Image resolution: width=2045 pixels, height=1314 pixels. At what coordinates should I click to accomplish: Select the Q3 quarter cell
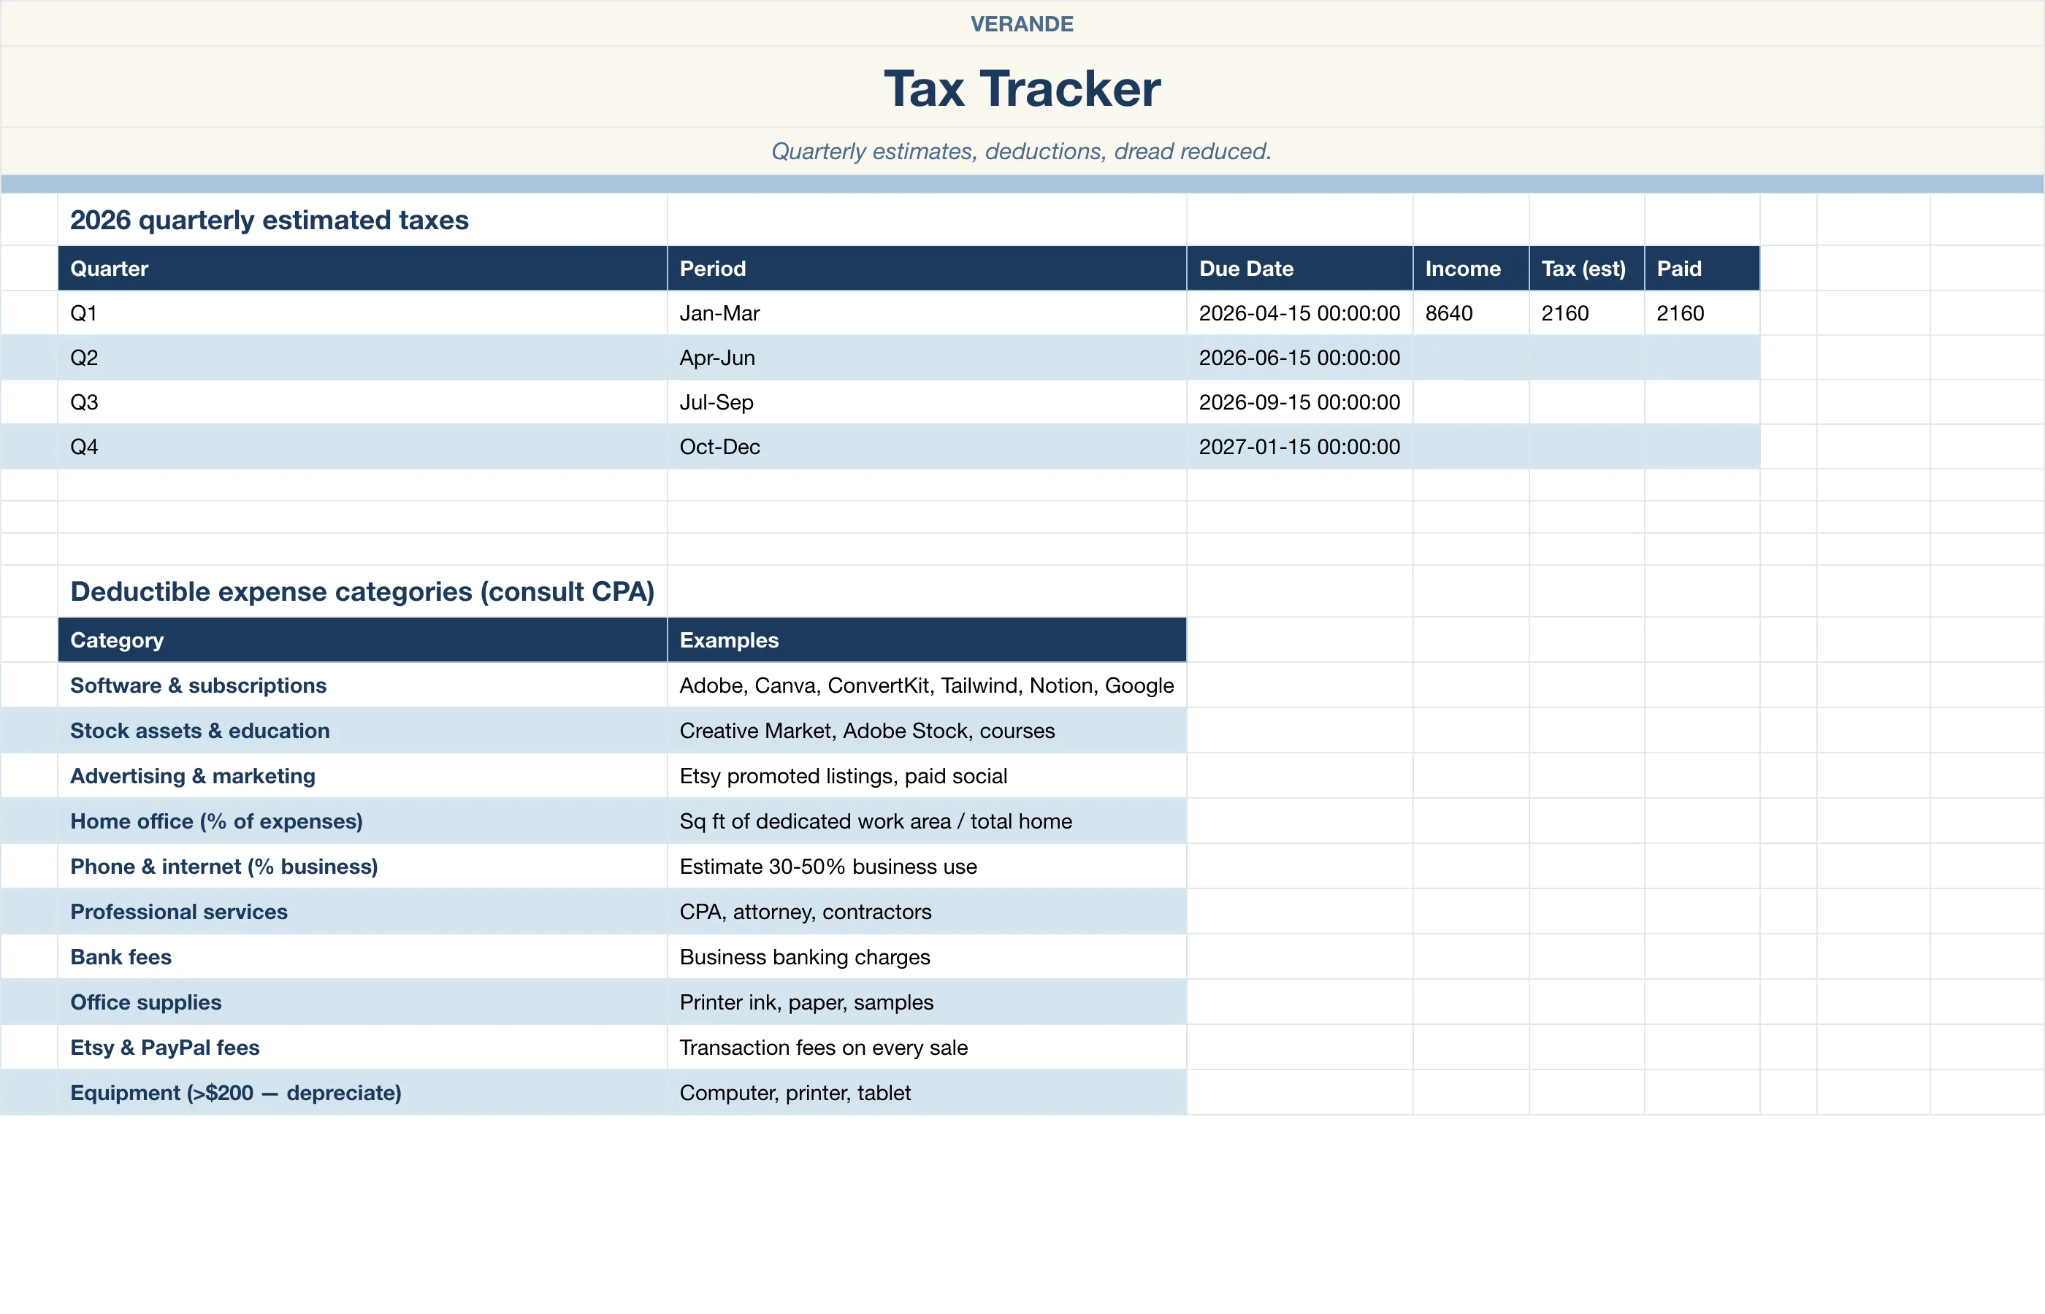pos(363,402)
